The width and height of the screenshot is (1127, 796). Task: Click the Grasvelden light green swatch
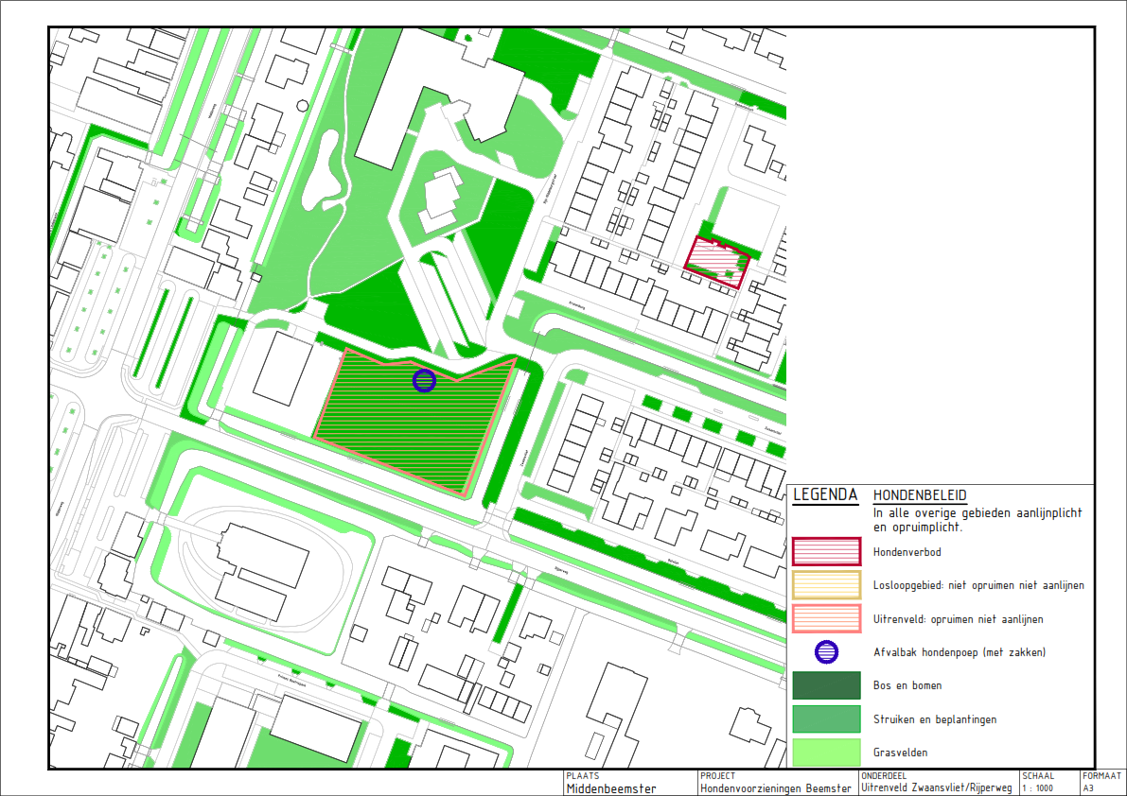pos(826,753)
